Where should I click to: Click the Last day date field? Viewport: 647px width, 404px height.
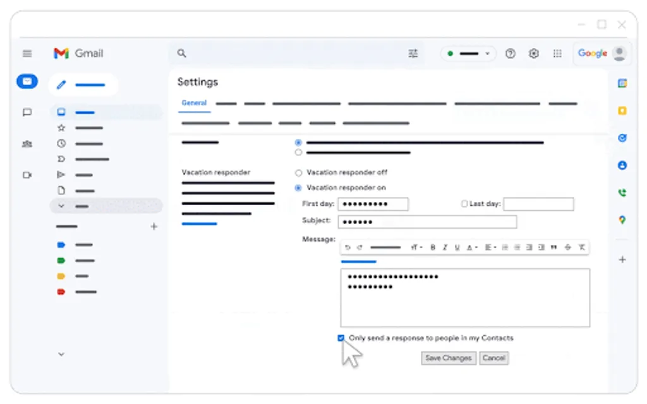(x=538, y=204)
